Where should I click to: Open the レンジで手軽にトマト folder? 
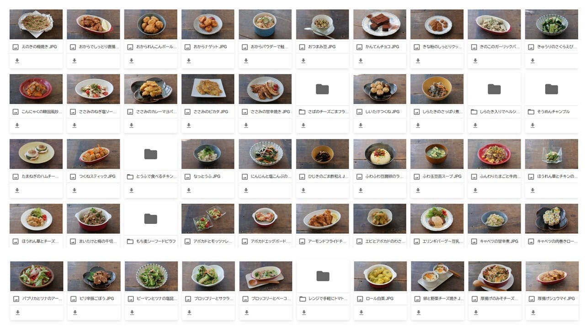point(323,276)
